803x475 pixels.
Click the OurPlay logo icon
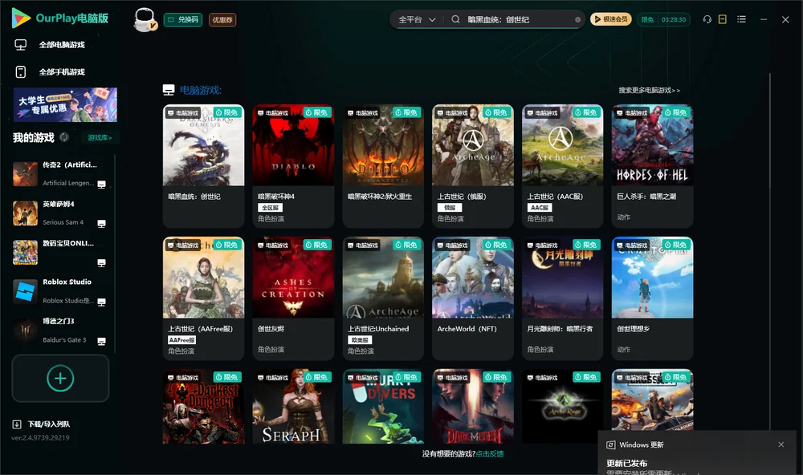(x=21, y=18)
